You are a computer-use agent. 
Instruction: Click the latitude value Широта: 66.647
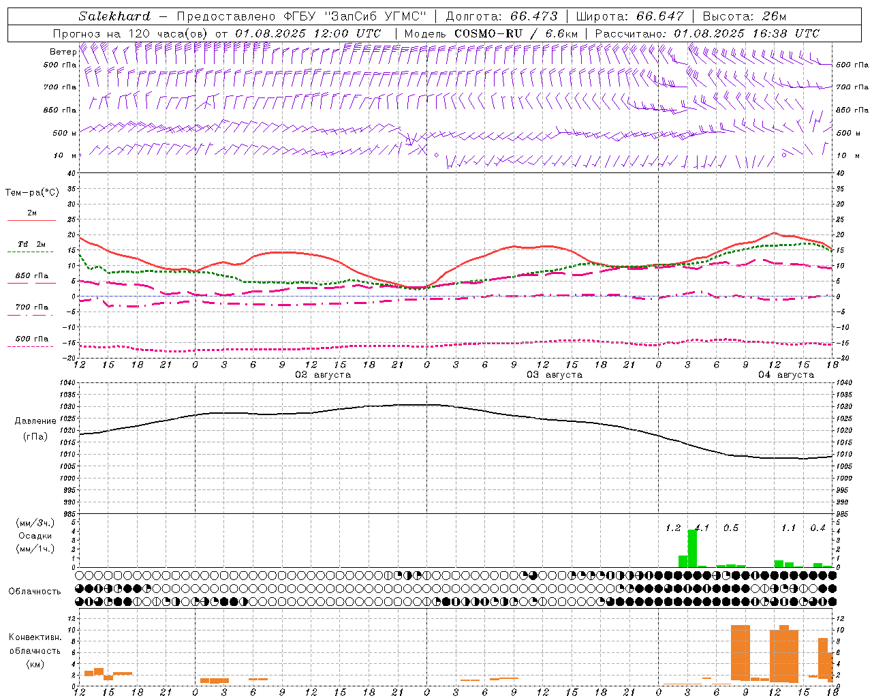pyautogui.click(x=630, y=16)
